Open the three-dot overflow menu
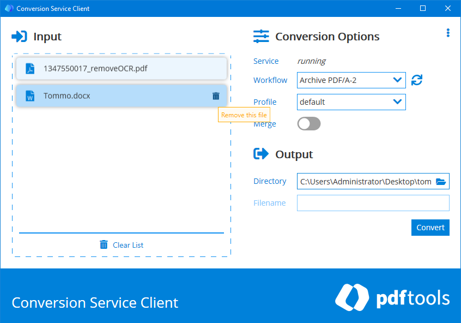This screenshot has height=323, width=461. (x=448, y=33)
